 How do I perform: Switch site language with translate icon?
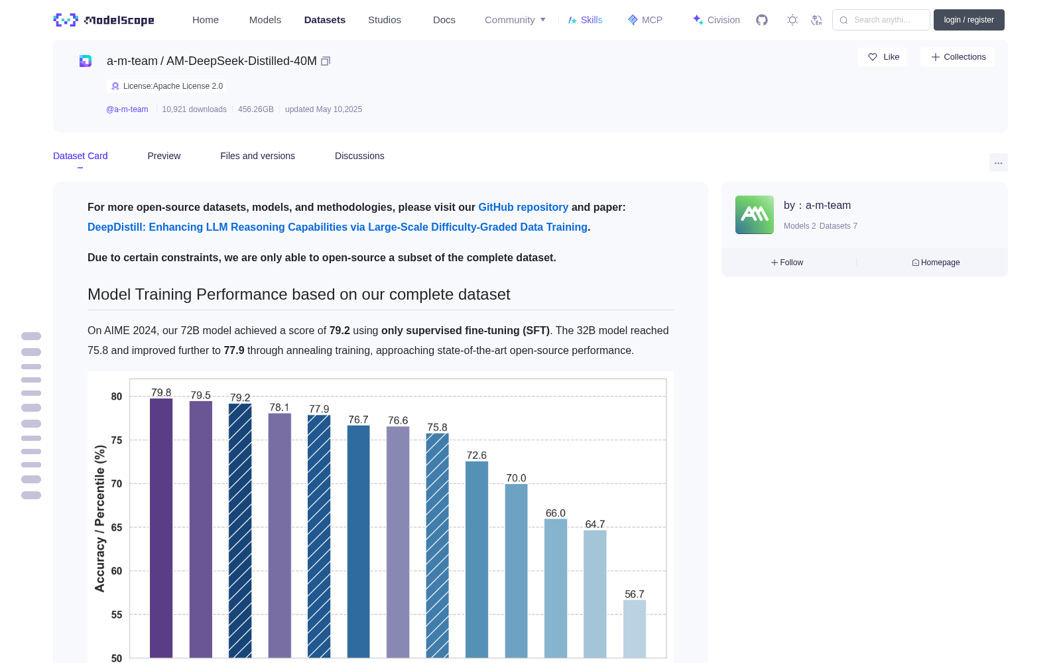(x=816, y=20)
